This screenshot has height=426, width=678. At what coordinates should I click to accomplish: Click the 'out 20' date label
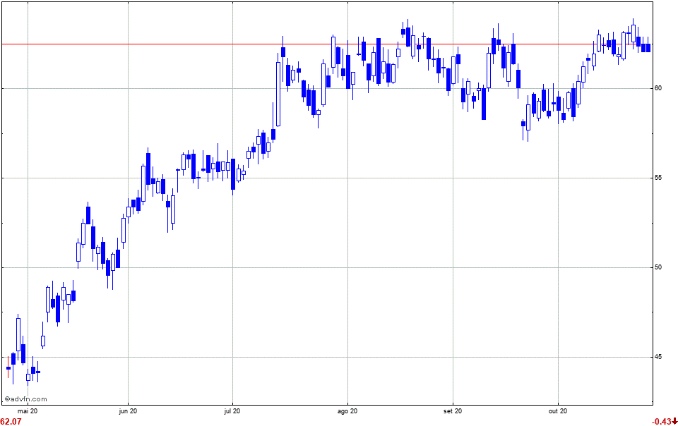[558, 411]
